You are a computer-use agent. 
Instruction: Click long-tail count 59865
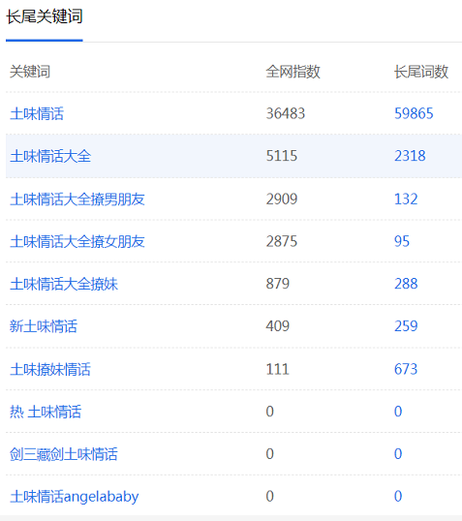point(414,113)
